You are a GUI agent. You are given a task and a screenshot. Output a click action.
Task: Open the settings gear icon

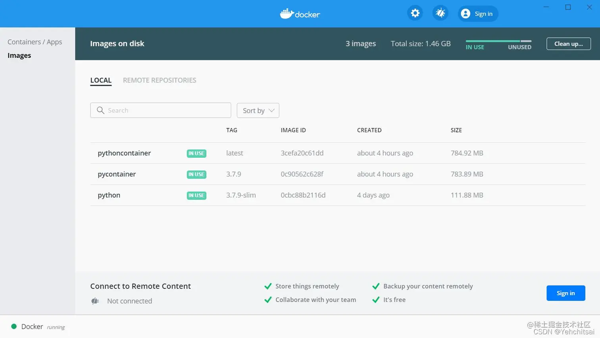(415, 13)
